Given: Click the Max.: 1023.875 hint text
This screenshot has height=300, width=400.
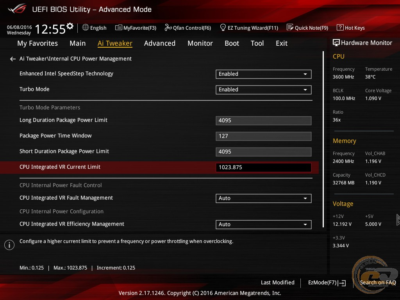Looking at the screenshot, I should [x=70, y=268].
